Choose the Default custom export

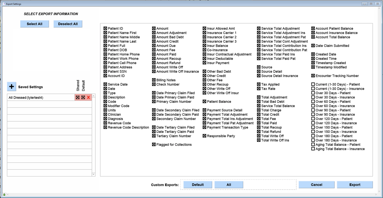pyautogui.click(x=198, y=185)
